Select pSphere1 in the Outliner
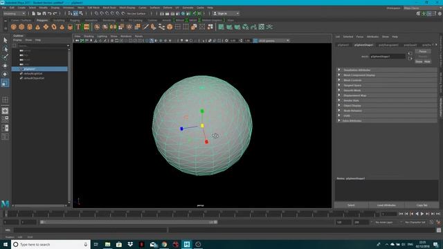Image resolution: width=443 pixels, height=249 pixels. (39, 69)
